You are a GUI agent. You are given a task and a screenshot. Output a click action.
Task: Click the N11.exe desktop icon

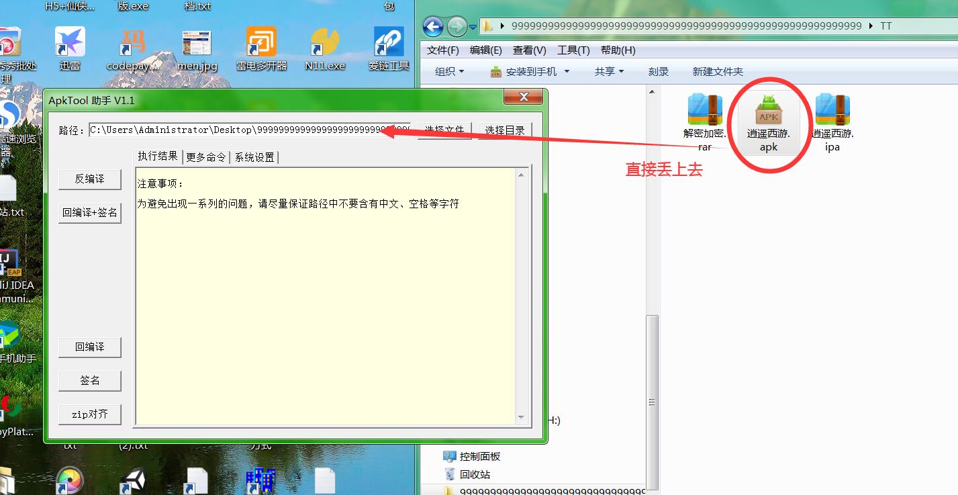325,43
